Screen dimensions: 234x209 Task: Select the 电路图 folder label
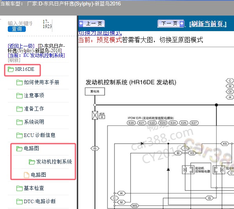click(31, 149)
